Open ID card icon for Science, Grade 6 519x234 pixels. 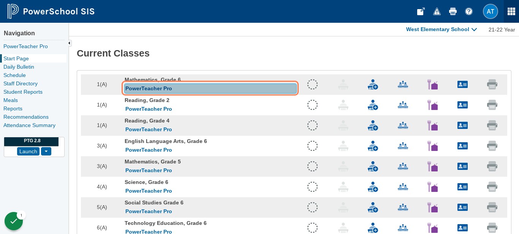pyautogui.click(x=462, y=187)
